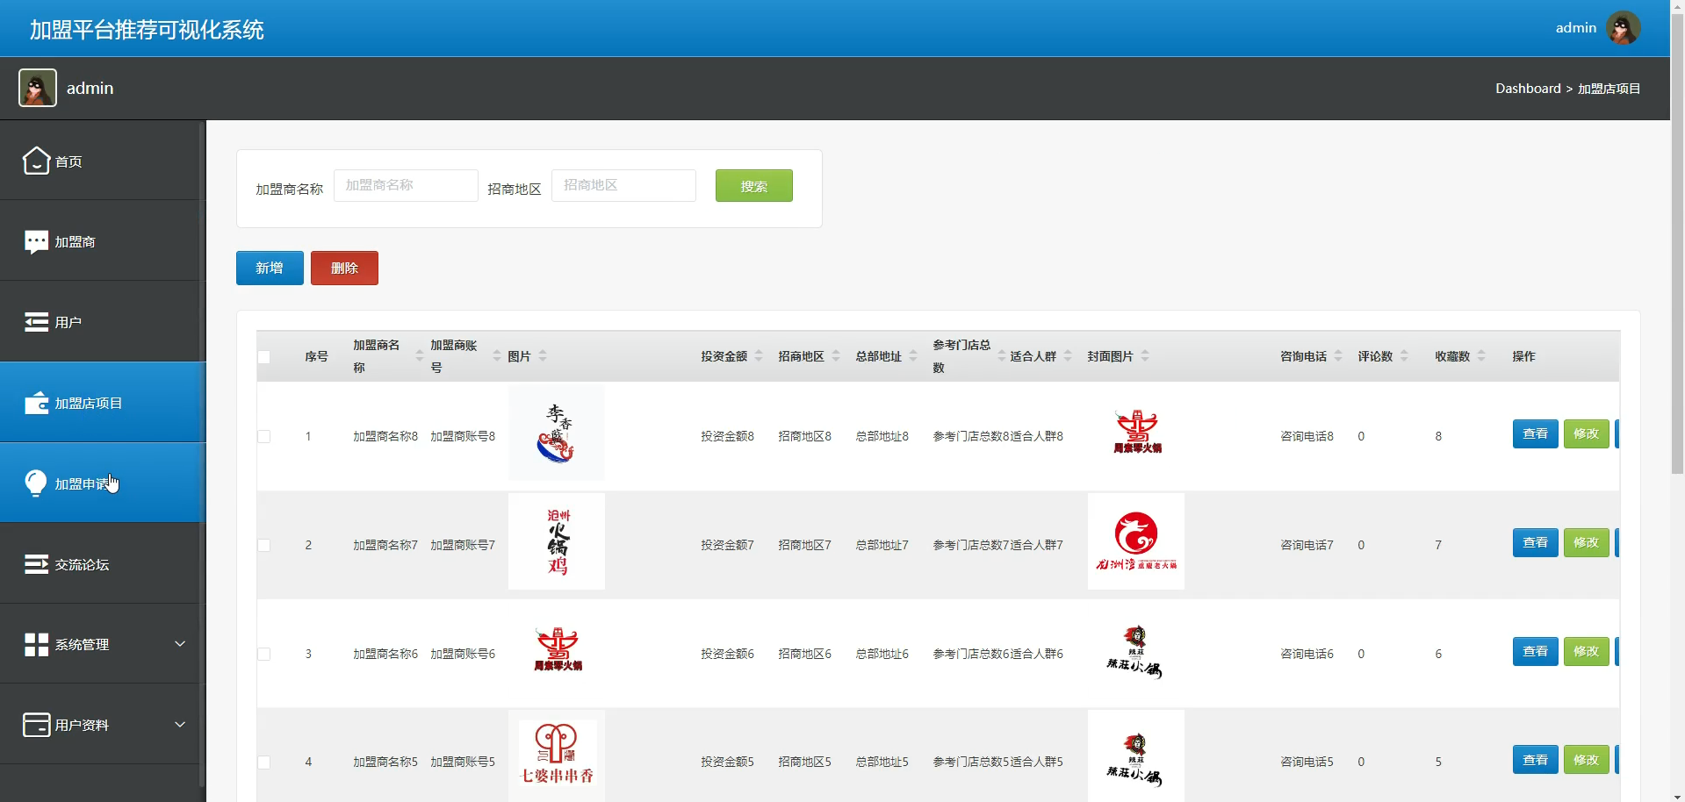Sort by 咨询电话 column arrows
The width and height of the screenshot is (1685, 802).
pyautogui.click(x=1338, y=356)
